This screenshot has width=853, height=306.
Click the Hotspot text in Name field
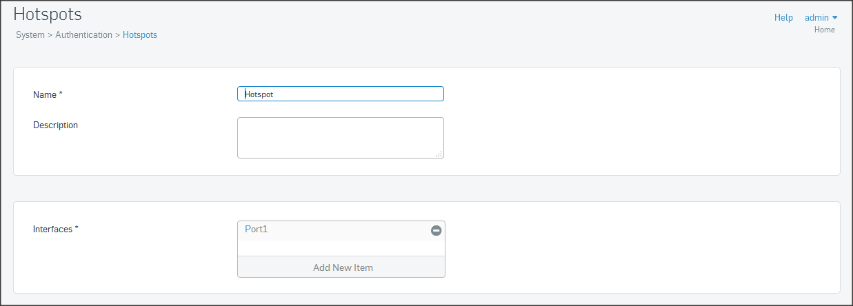pos(260,94)
